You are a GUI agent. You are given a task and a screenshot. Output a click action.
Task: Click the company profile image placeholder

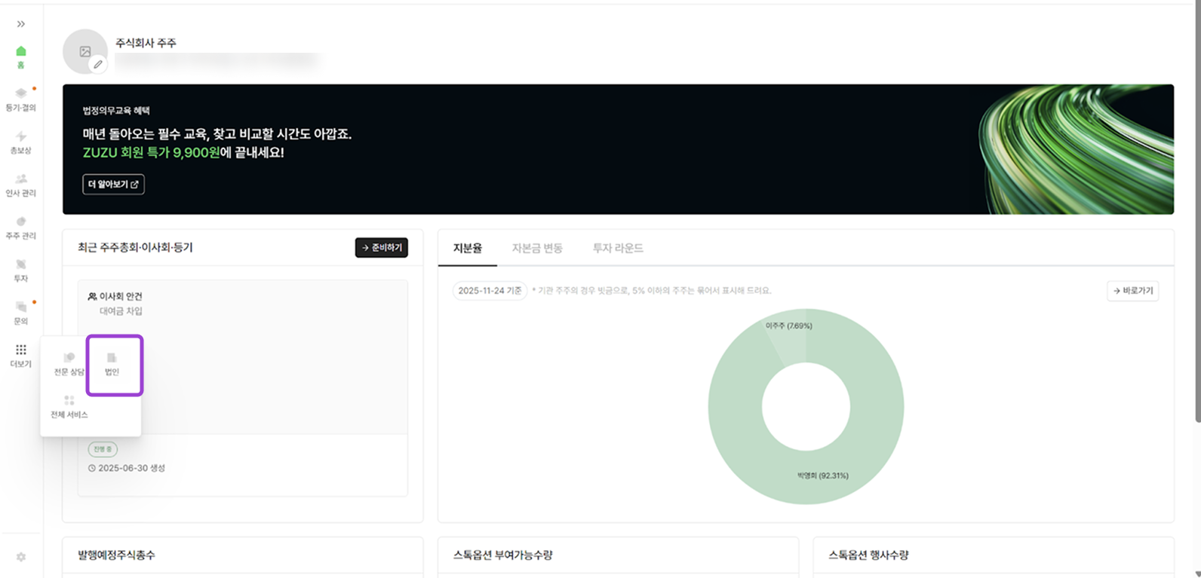[84, 51]
